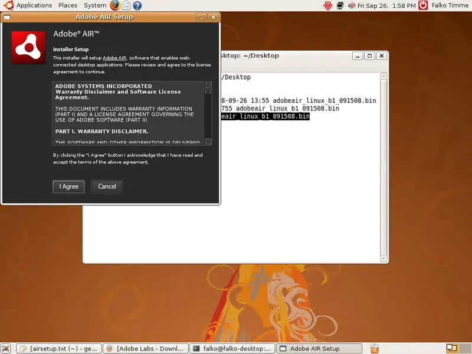The width and height of the screenshot is (472, 354).
Task: Click the license agreement scrollbar thumb
Action: tap(208, 91)
